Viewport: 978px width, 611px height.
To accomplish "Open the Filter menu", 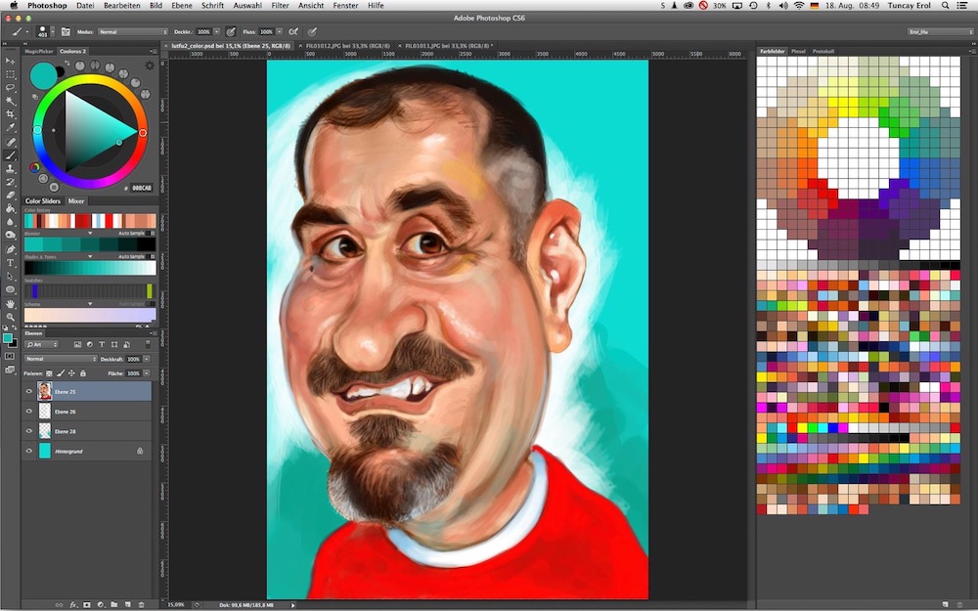I will (280, 5).
